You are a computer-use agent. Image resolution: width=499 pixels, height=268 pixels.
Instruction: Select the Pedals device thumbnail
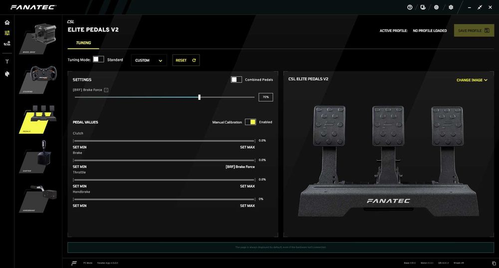pyautogui.click(x=38, y=119)
